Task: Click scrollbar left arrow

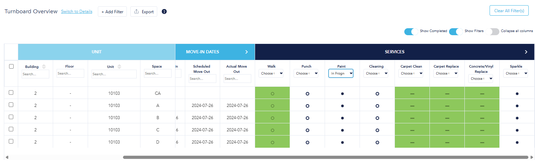Action: [7, 157]
